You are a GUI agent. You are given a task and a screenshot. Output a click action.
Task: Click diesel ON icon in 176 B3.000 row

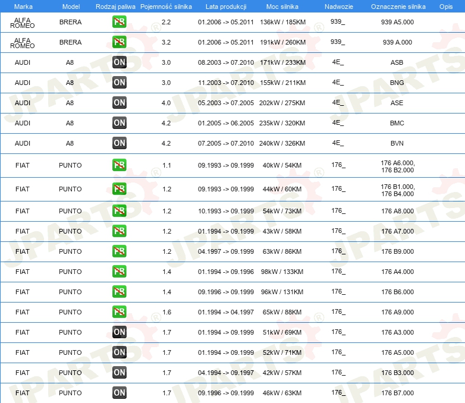tap(120, 372)
